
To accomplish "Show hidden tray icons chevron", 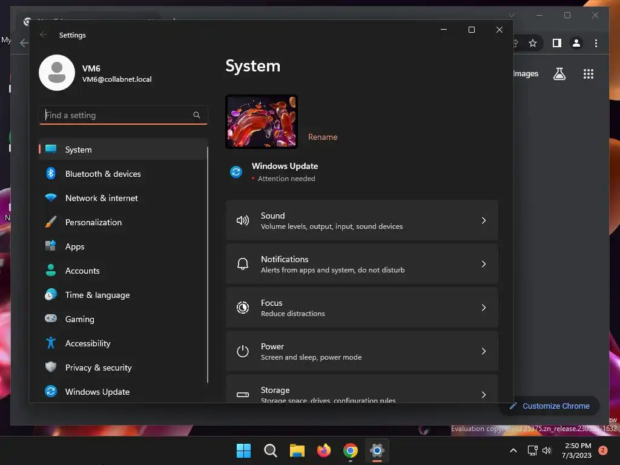I will click(513, 450).
